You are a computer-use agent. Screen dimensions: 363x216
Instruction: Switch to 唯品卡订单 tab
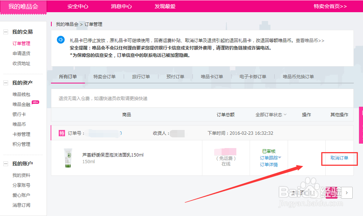tap(212, 77)
